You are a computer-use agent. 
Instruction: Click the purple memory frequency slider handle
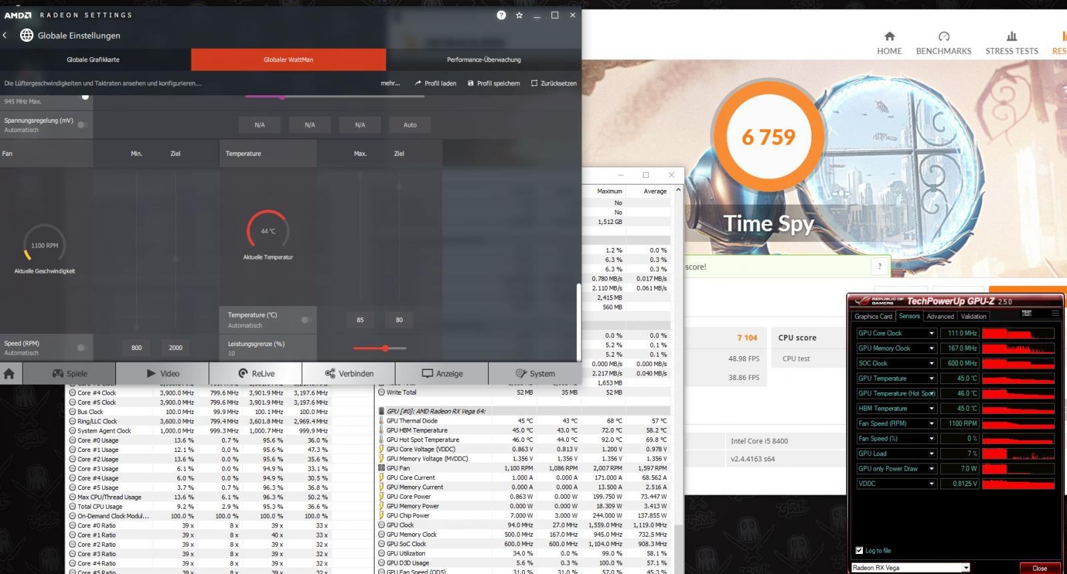click(282, 97)
